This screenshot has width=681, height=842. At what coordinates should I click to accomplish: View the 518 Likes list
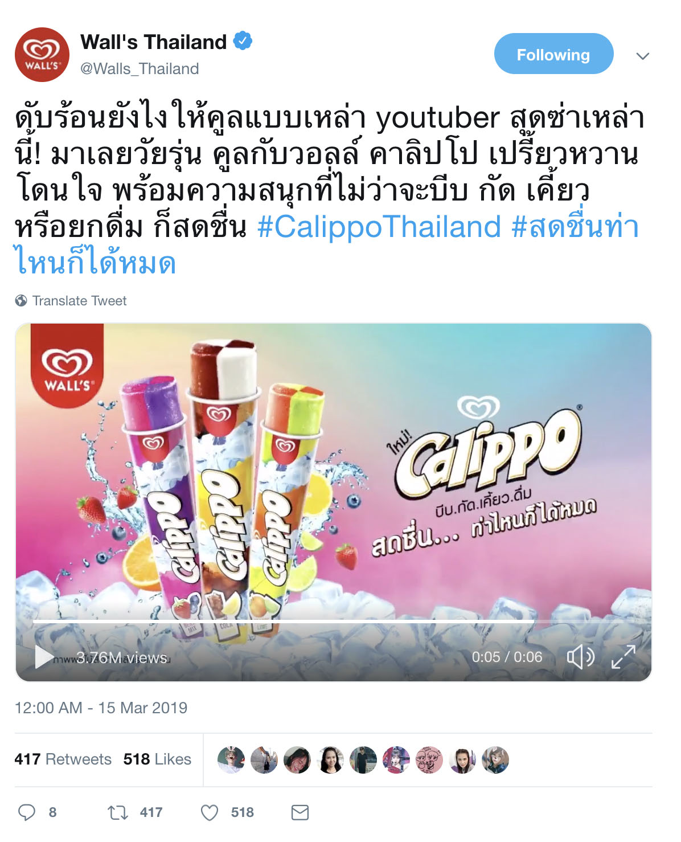pos(157,759)
